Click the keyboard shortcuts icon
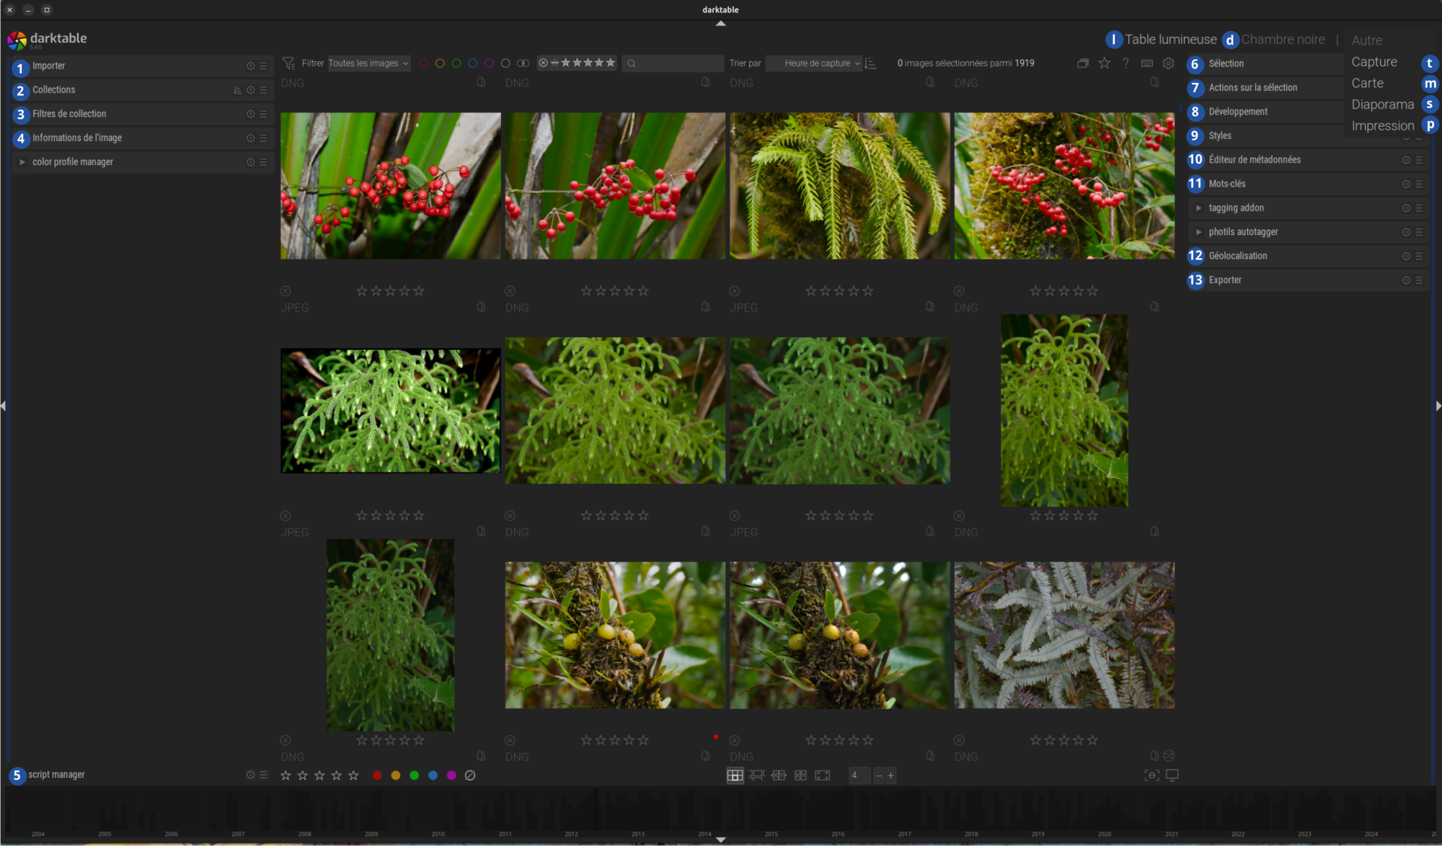This screenshot has height=846, width=1442. click(x=1146, y=63)
